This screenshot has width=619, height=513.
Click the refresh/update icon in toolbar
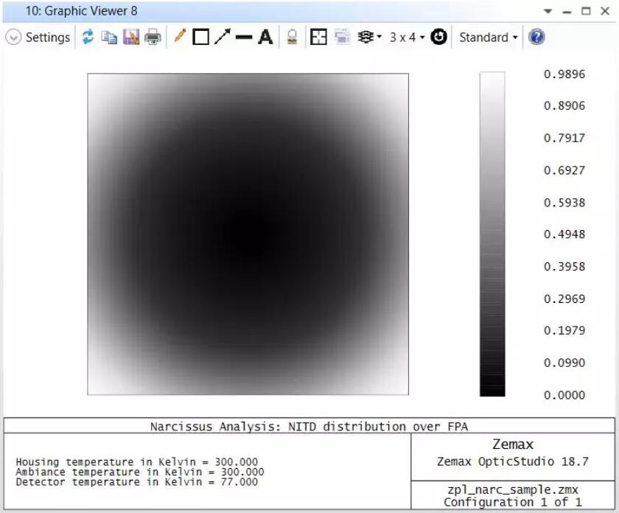[x=88, y=37]
